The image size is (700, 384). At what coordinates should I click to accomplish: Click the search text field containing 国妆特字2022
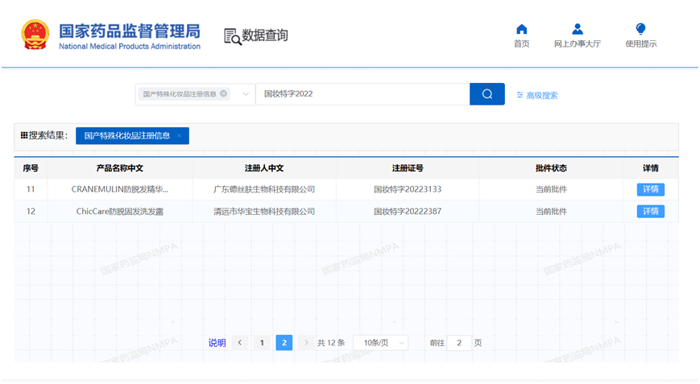tap(362, 94)
